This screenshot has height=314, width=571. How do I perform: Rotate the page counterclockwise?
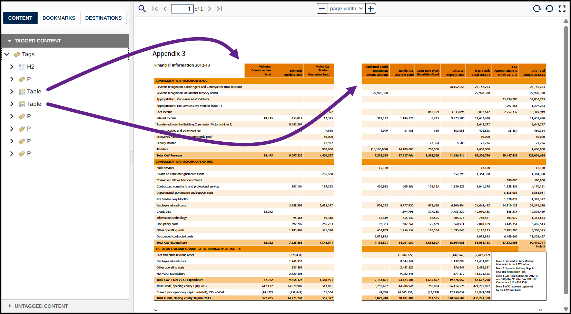549,9
